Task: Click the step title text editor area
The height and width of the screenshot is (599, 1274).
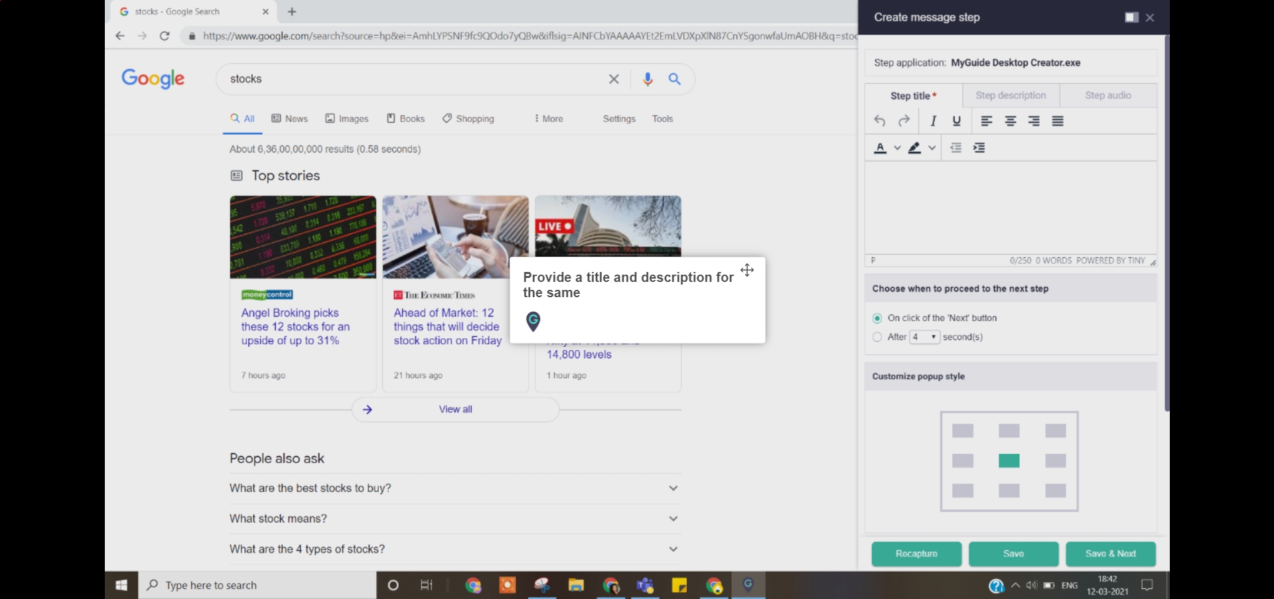Action: 1011,208
